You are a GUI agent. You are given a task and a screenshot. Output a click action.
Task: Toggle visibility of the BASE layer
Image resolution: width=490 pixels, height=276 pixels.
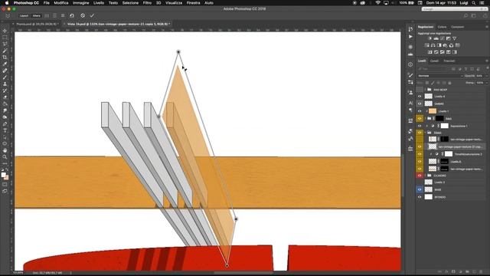tap(420, 189)
